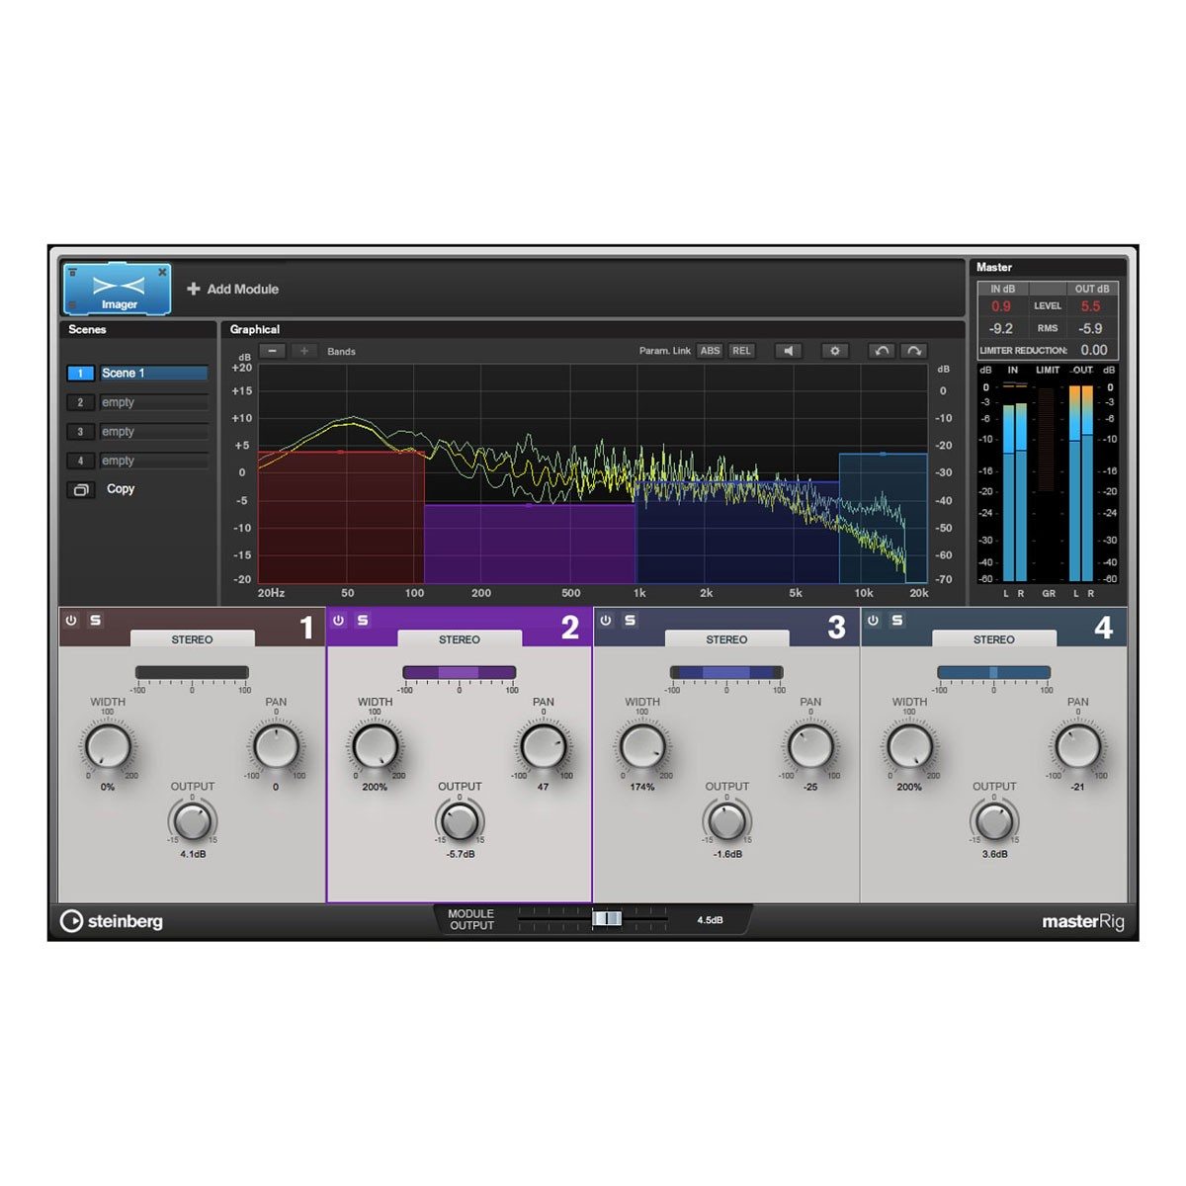
Task: Click band 2 Output knob at -5.7dB
Action: 460,821
